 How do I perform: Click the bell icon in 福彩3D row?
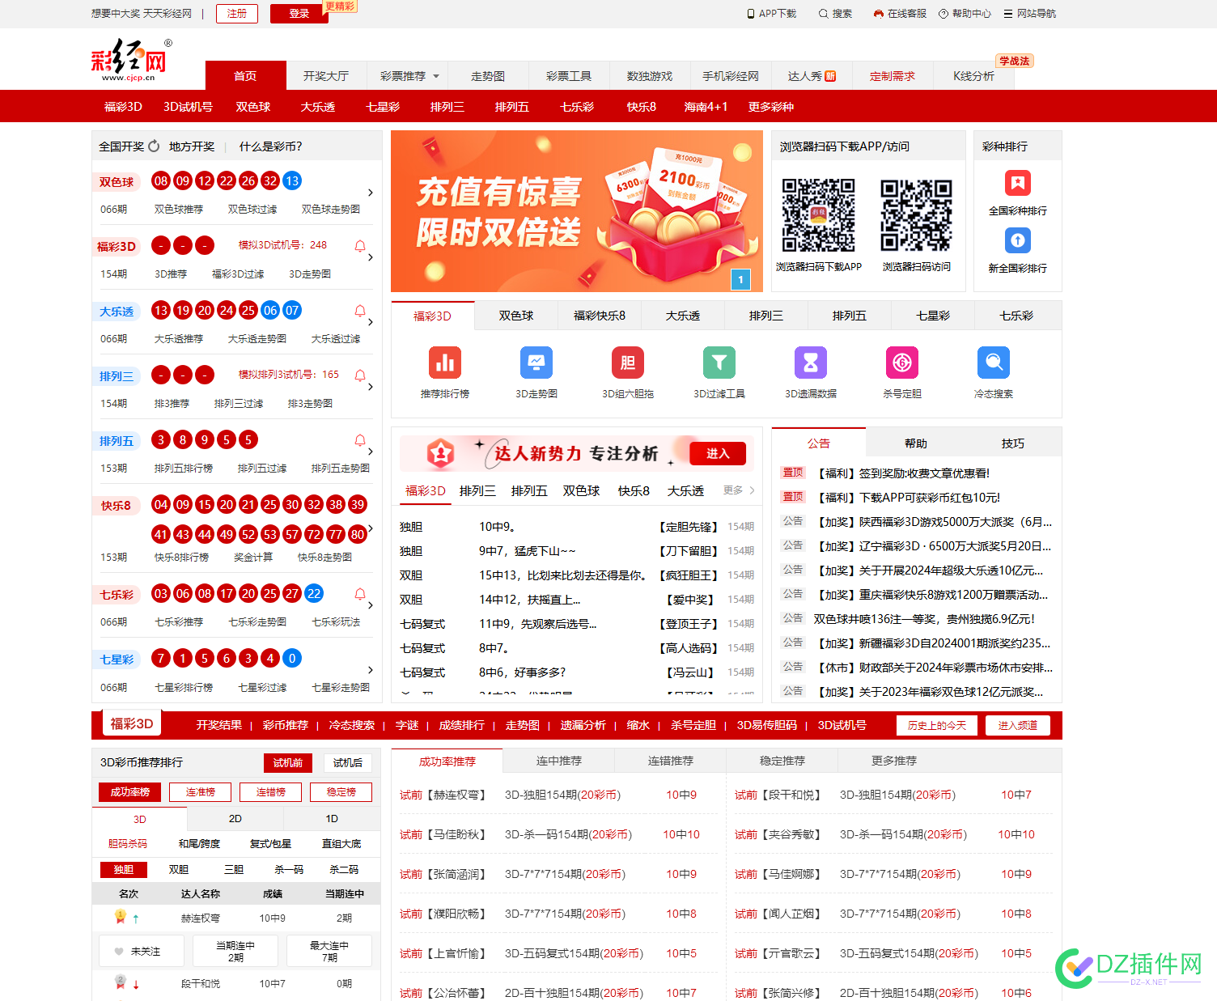click(x=360, y=246)
